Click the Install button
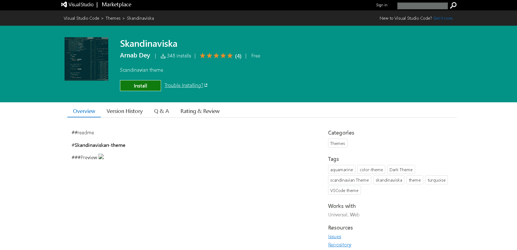Screen dimensions: 517x250 (141, 86)
